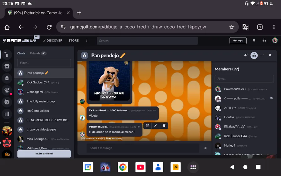
Task: Delete the message with the trash icon
Action: tap(164, 125)
